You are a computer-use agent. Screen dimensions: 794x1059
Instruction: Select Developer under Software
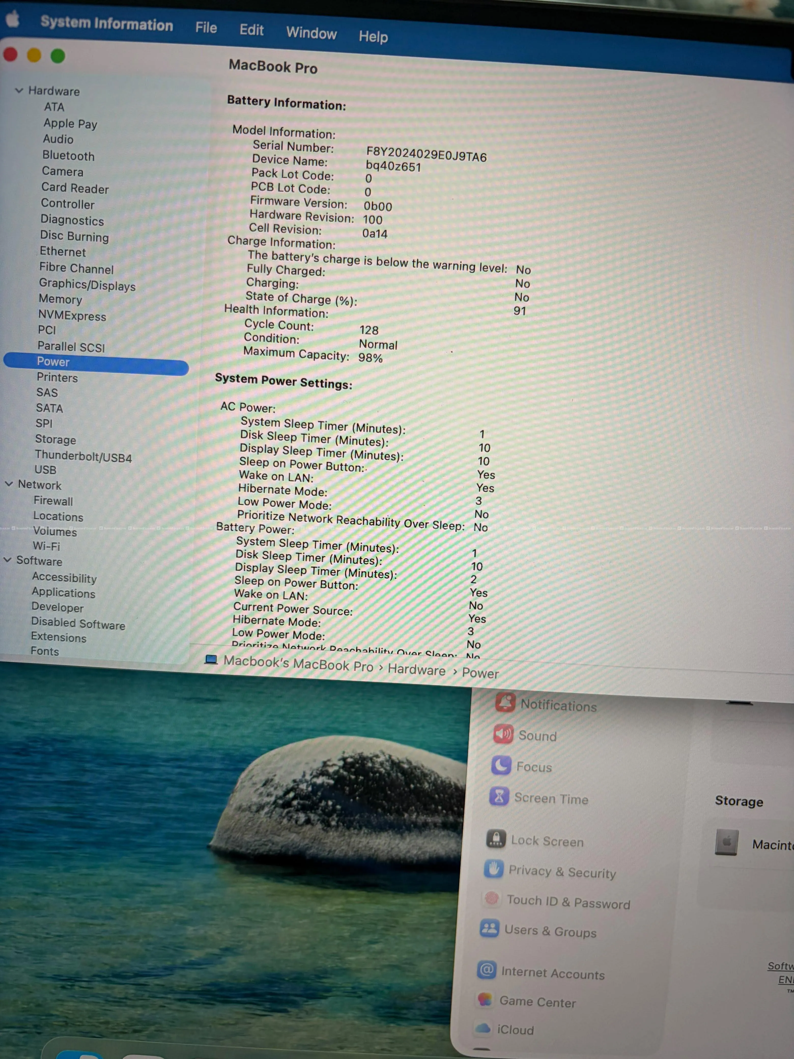58,608
